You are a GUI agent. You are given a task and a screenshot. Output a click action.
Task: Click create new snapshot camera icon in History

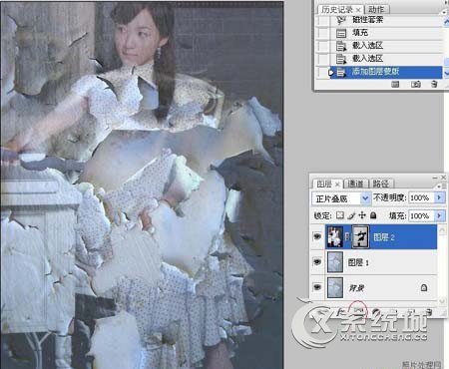[x=416, y=84]
